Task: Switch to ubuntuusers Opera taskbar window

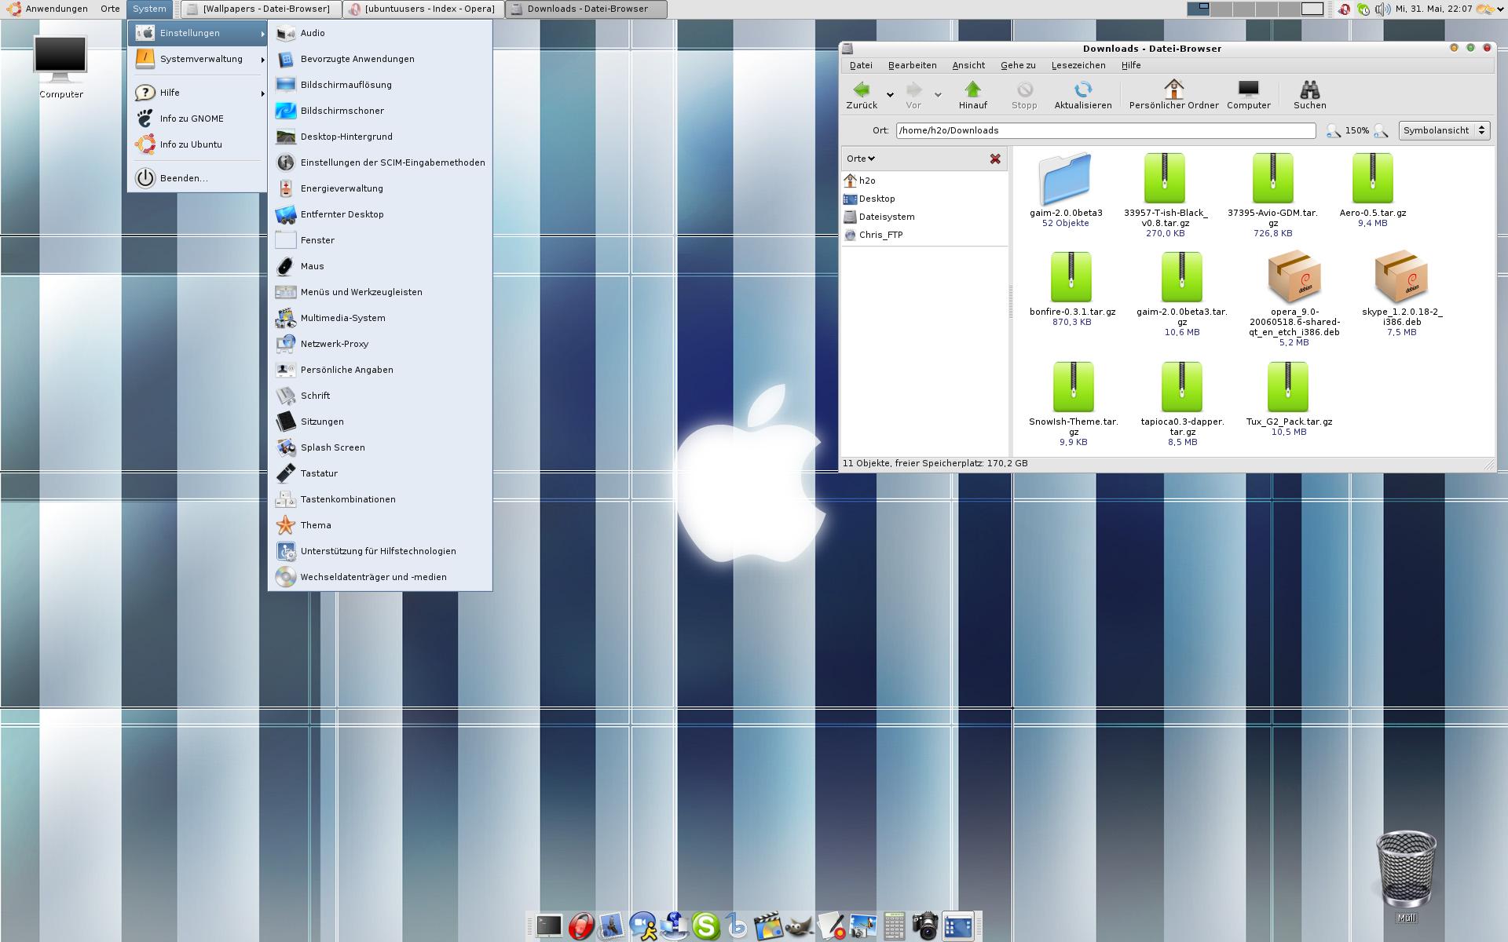Action: (423, 9)
